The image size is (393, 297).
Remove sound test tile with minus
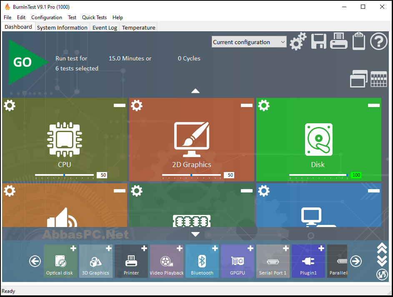[x=120, y=191]
